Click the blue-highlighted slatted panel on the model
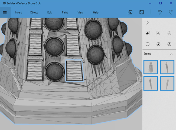This screenshot has height=130, width=176. click(x=74, y=71)
